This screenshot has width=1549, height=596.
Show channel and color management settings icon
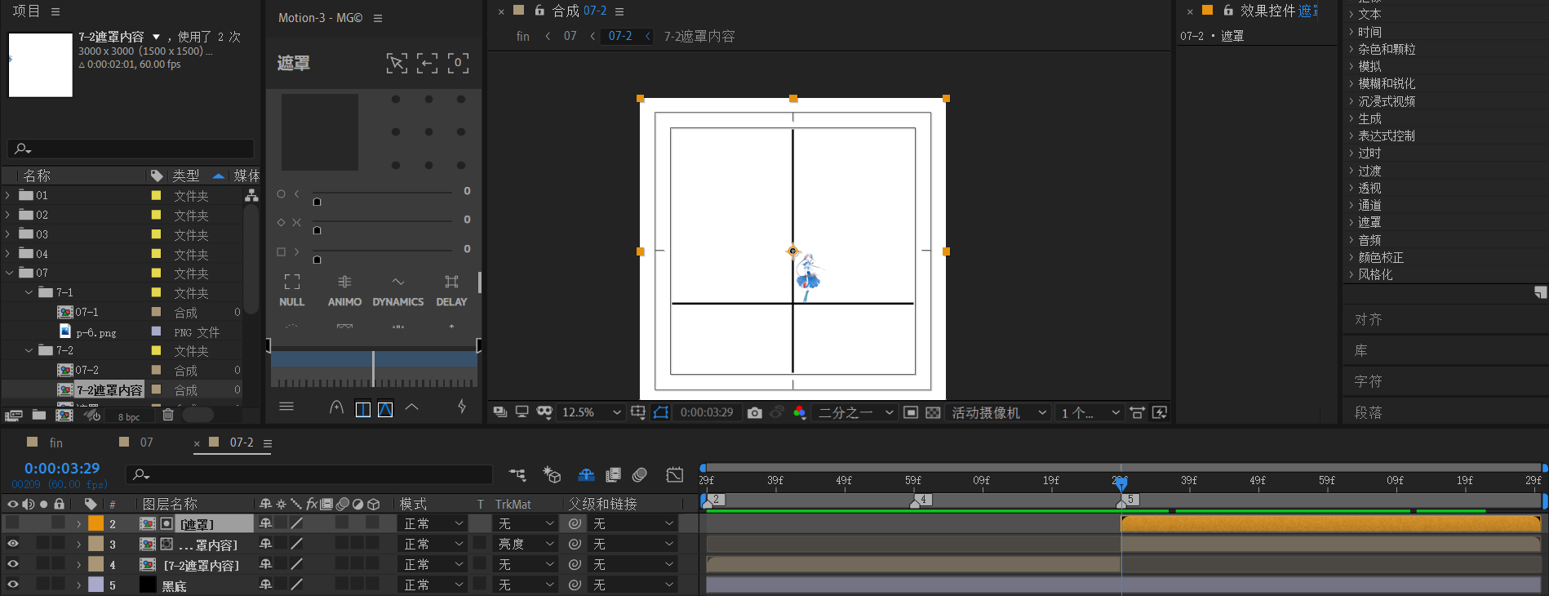(800, 413)
